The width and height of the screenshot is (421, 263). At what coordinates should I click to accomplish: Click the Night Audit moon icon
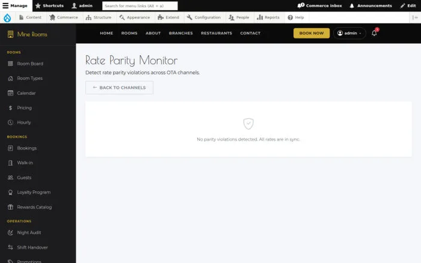[x=10, y=232]
